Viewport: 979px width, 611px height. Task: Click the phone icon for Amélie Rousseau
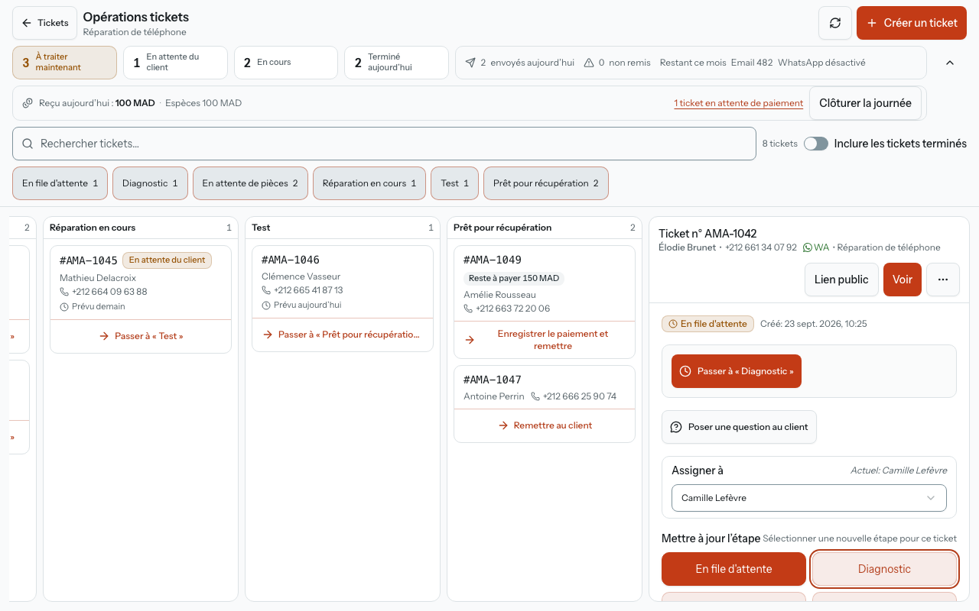point(468,309)
